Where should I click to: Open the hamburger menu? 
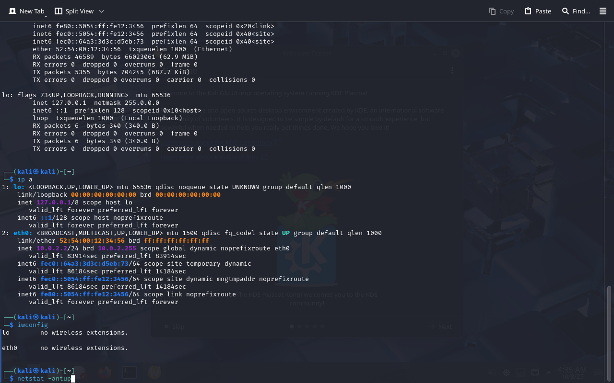click(603, 11)
